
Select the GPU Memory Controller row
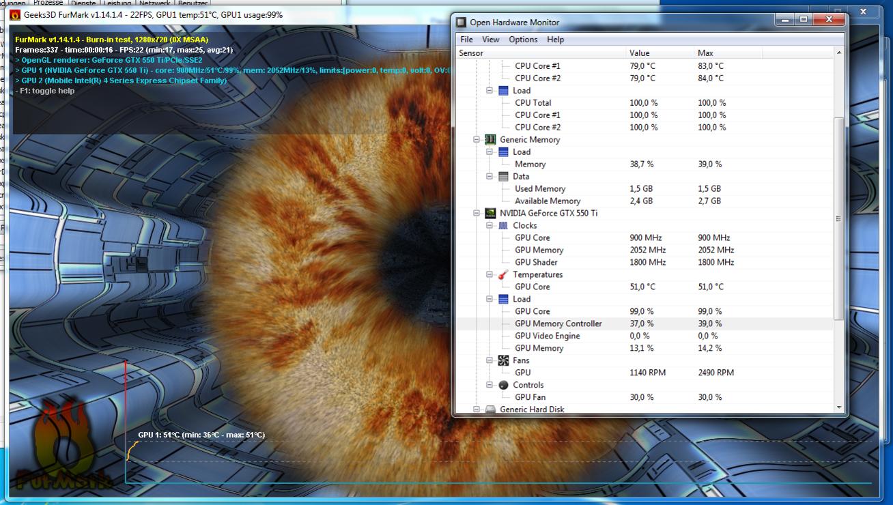(644, 323)
